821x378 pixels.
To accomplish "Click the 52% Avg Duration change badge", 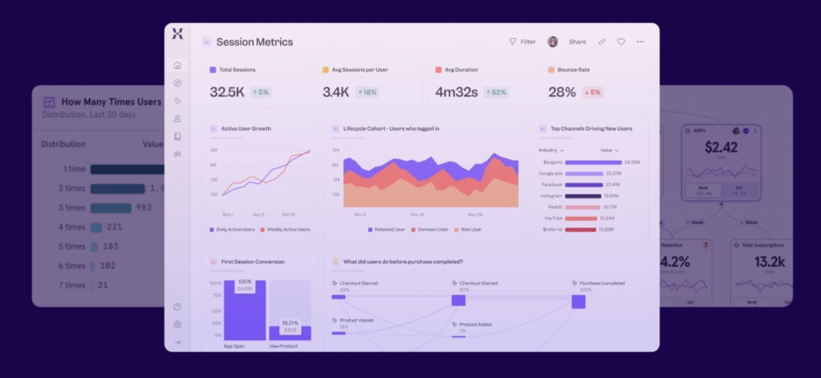I will (x=496, y=92).
